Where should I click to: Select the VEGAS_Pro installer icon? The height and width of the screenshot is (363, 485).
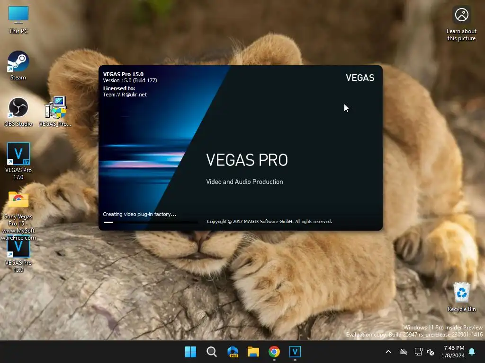(x=55, y=112)
